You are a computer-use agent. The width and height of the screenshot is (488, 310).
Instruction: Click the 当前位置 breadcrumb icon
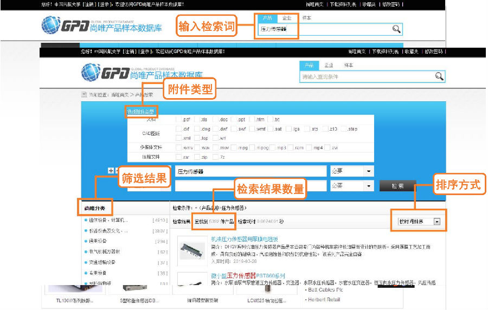(84, 94)
